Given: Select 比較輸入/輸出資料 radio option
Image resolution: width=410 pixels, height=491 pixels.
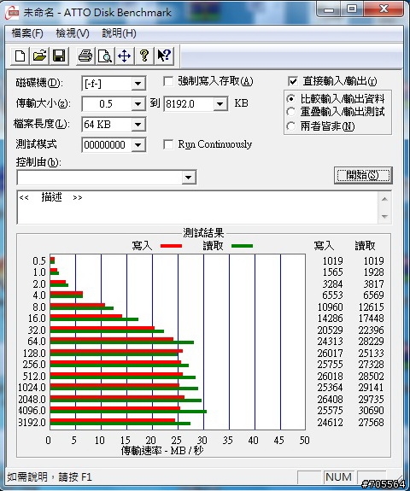Looking at the screenshot, I should coord(291,99).
